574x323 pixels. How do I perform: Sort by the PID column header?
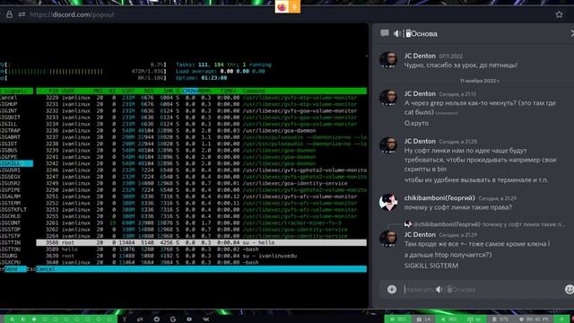(x=54, y=91)
